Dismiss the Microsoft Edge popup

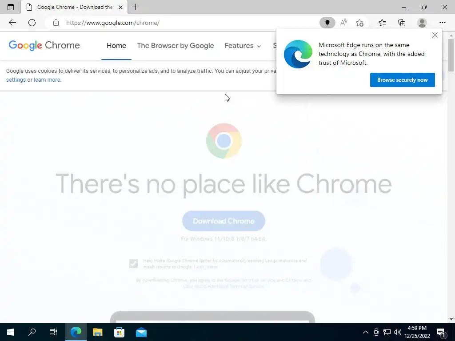[435, 36]
